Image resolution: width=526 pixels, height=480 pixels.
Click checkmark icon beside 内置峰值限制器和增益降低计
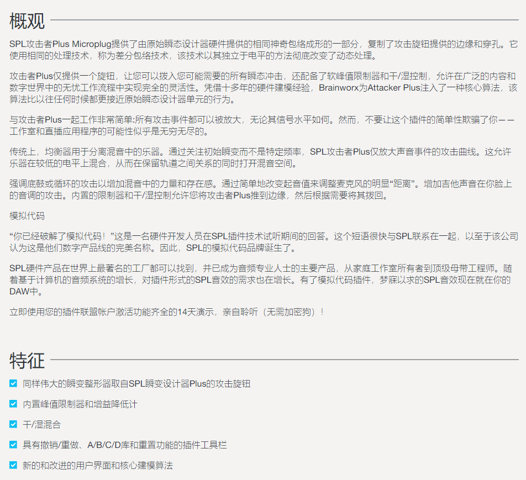(13, 404)
